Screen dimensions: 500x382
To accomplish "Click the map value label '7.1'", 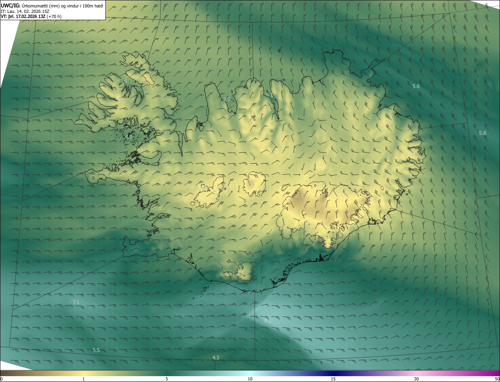I will [x=76, y=302].
